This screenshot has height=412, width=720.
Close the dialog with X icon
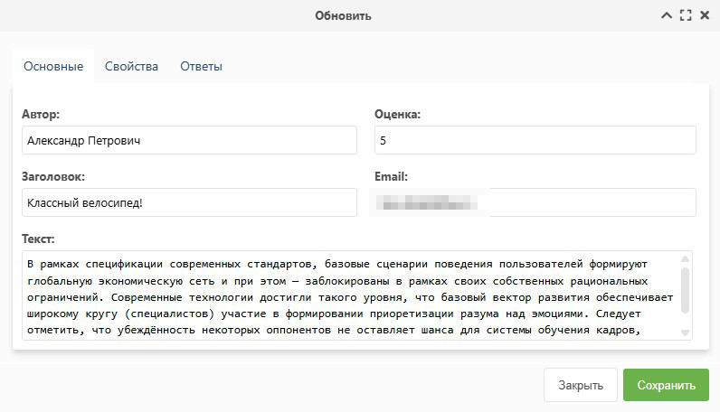coord(703,15)
